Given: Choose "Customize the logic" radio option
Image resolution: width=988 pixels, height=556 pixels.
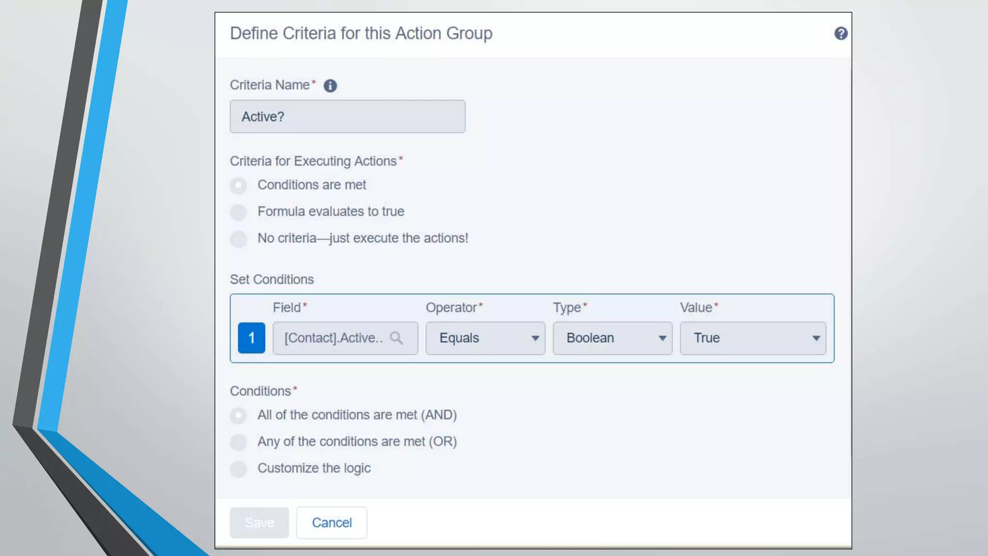Looking at the screenshot, I should [238, 469].
